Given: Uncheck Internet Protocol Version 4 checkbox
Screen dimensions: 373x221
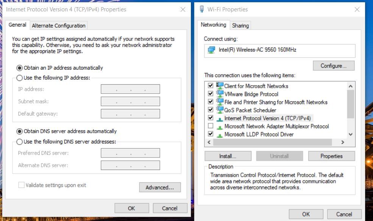Looking at the screenshot, I should pos(211,117).
